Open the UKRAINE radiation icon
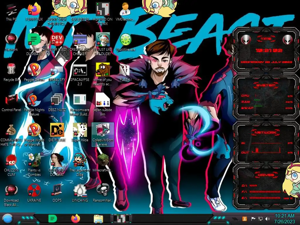 point(34,193)
